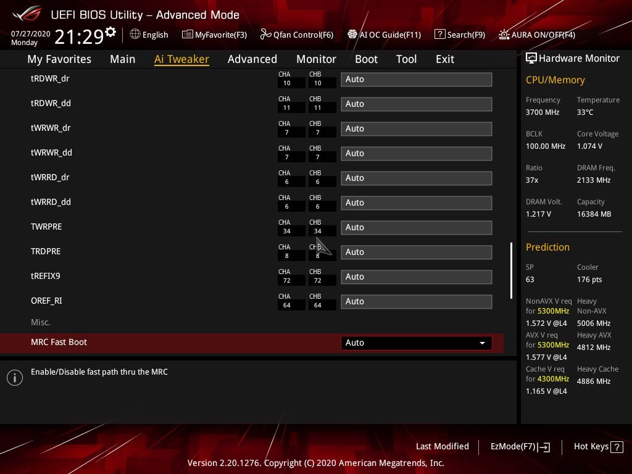Viewport: 632px width, 474px height.
Task: Click the 16384 MB capacity value
Action: click(594, 214)
